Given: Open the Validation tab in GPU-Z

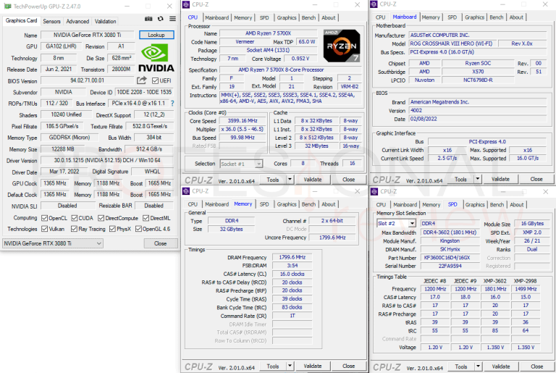Looking at the screenshot, I should [x=105, y=21].
